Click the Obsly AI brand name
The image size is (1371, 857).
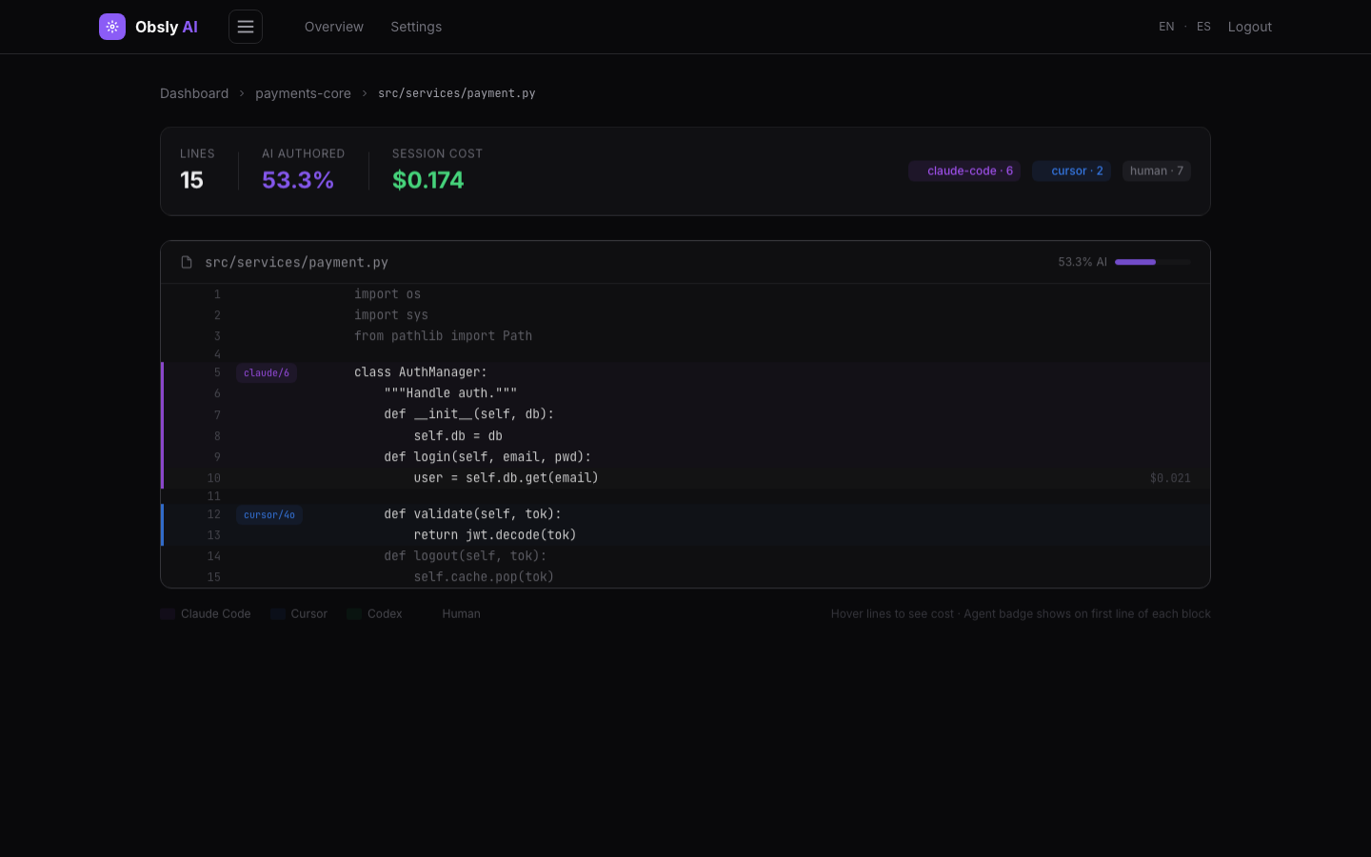pyautogui.click(x=167, y=27)
